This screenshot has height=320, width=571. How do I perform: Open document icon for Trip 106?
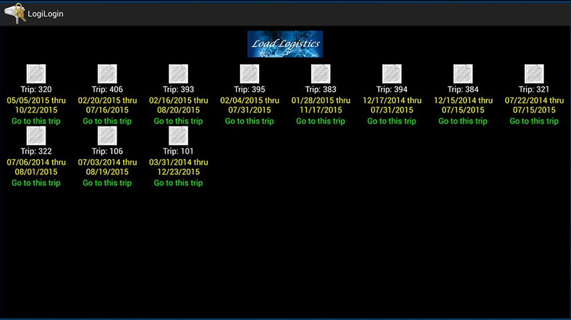pyautogui.click(x=107, y=136)
